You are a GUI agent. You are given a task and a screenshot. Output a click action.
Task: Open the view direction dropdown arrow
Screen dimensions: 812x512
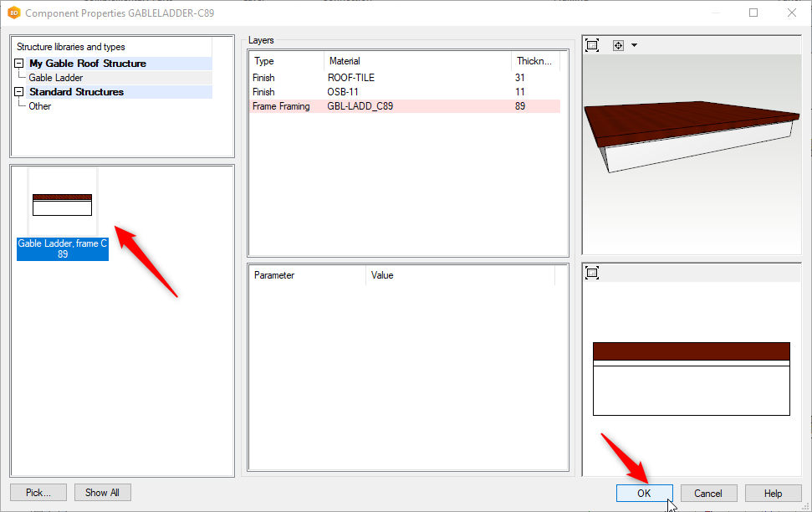click(635, 45)
